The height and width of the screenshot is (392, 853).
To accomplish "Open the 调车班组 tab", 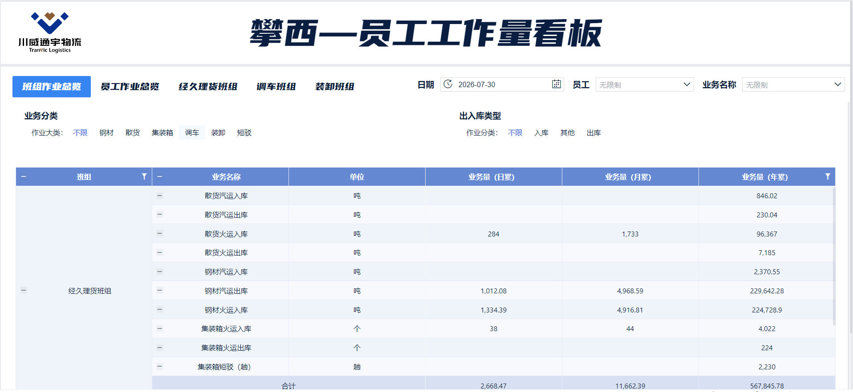I will tap(276, 87).
